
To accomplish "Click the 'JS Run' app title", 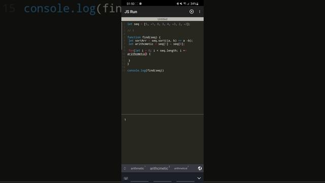I will point(131,12).
